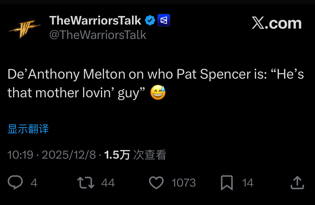Viewport: 315px width, 205px height.
Task: Click the blue affiliated organization badge
Action: 164,20
